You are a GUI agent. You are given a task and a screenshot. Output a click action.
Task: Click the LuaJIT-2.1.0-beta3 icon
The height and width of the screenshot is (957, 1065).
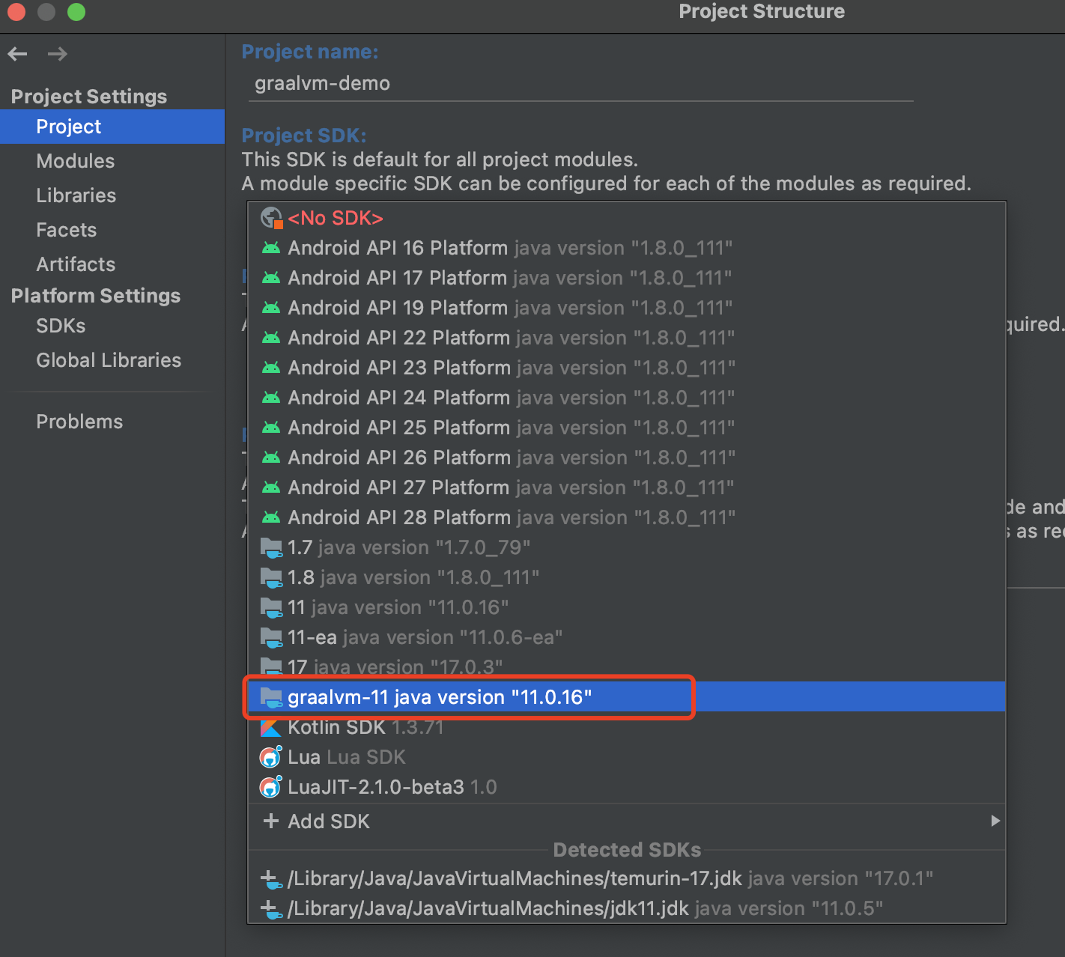tap(271, 787)
